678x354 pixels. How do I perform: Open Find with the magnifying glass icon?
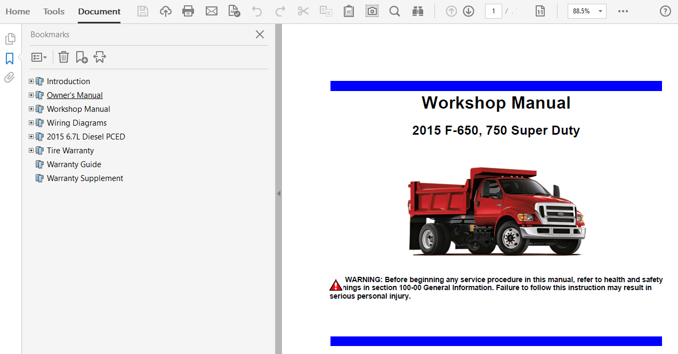(x=394, y=11)
